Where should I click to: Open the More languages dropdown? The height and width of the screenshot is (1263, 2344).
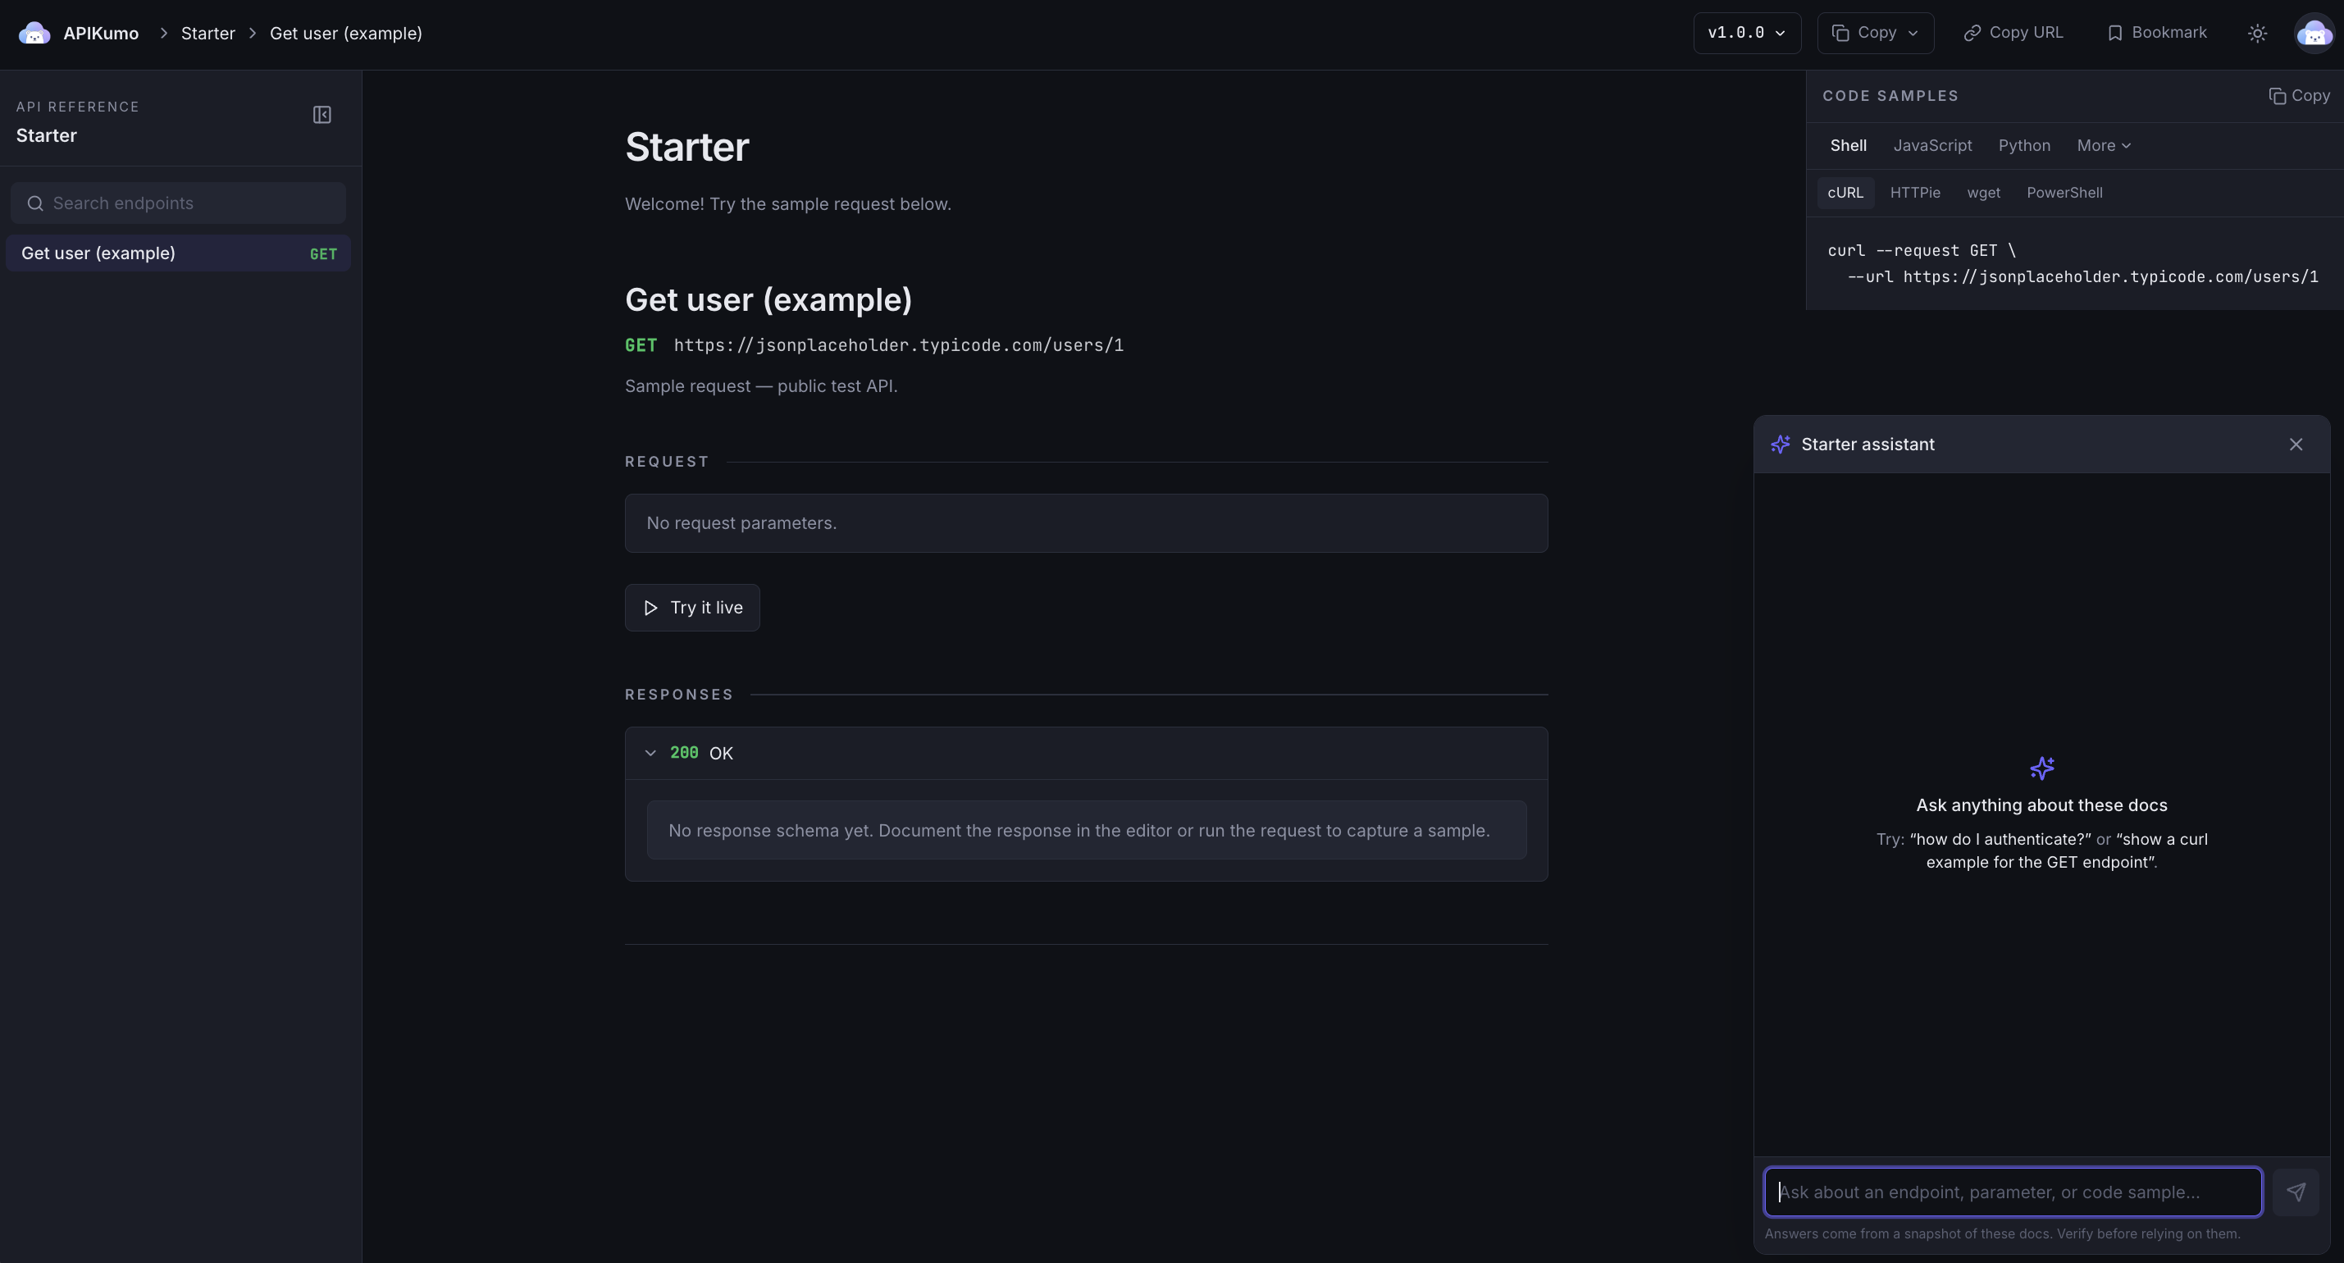(2104, 146)
